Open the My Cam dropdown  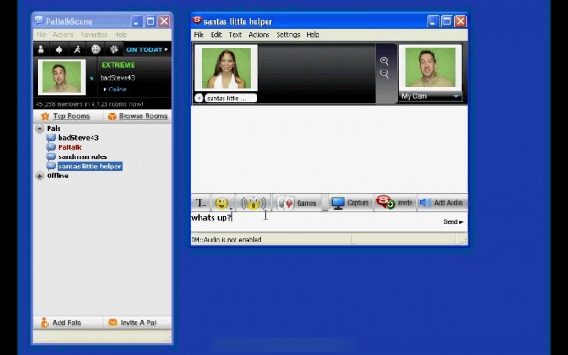431,96
